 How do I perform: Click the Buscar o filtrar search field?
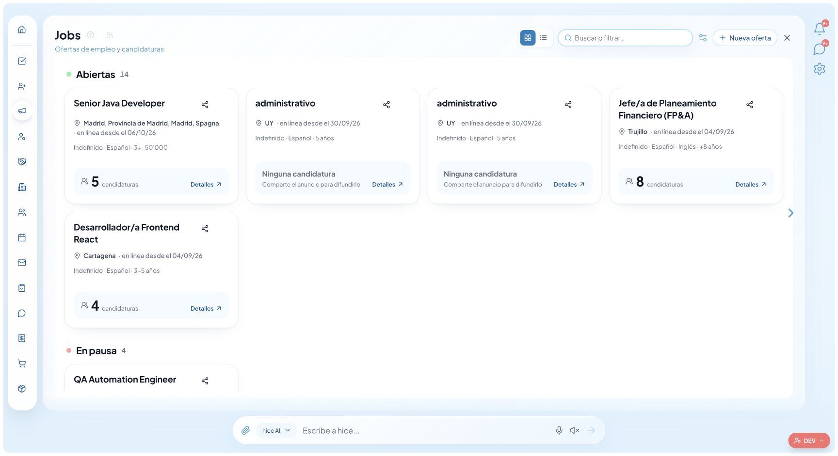[x=625, y=38]
